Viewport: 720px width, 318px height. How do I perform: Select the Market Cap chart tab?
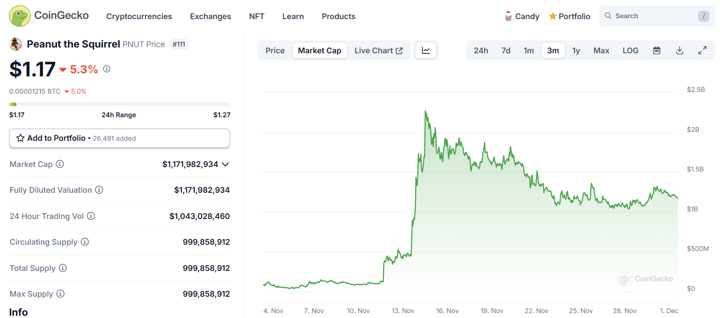pos(320,51)
